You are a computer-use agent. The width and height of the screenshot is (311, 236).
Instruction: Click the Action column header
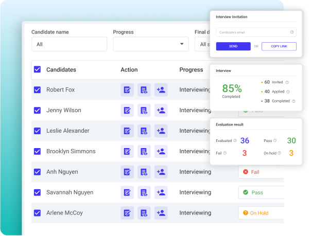point(129,70)
